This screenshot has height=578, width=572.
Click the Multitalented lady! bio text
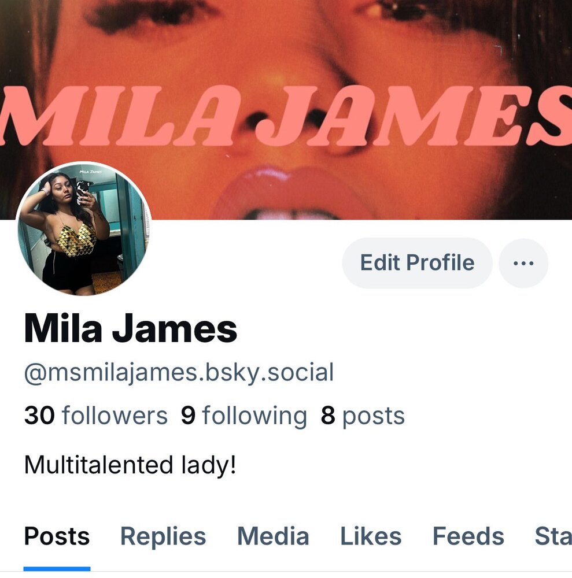tap(130, 465)
